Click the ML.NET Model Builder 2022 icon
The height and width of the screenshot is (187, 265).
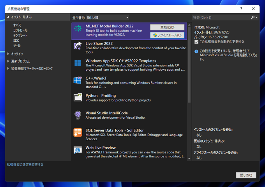tap(78, 28)
